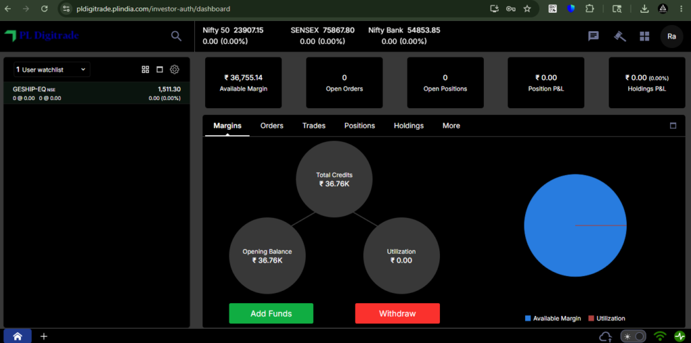Expand the User watchlist dropdown

[51, 70]
